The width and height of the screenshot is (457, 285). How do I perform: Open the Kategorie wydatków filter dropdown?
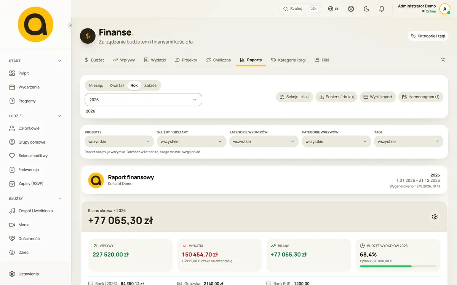(264, 141)
